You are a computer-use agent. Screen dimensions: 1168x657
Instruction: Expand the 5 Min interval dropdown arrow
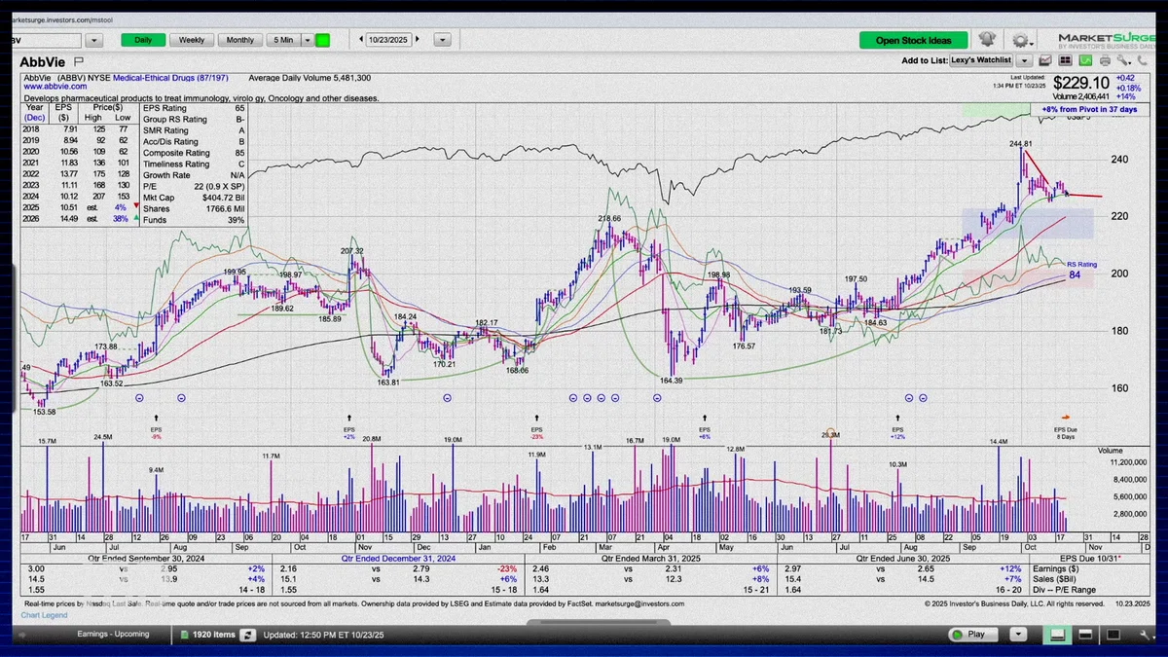308,40
